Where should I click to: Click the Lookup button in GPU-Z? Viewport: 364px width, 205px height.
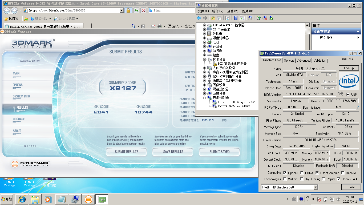349,68
